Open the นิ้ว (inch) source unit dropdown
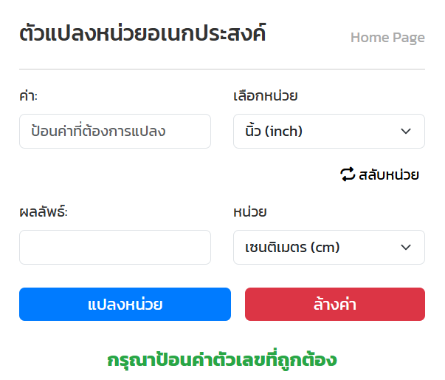The width and height of the screenshot is (445, 380). (329, 131)
